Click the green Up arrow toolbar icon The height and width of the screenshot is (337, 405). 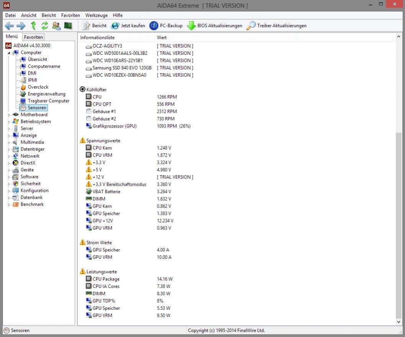(x=33, y=26)
